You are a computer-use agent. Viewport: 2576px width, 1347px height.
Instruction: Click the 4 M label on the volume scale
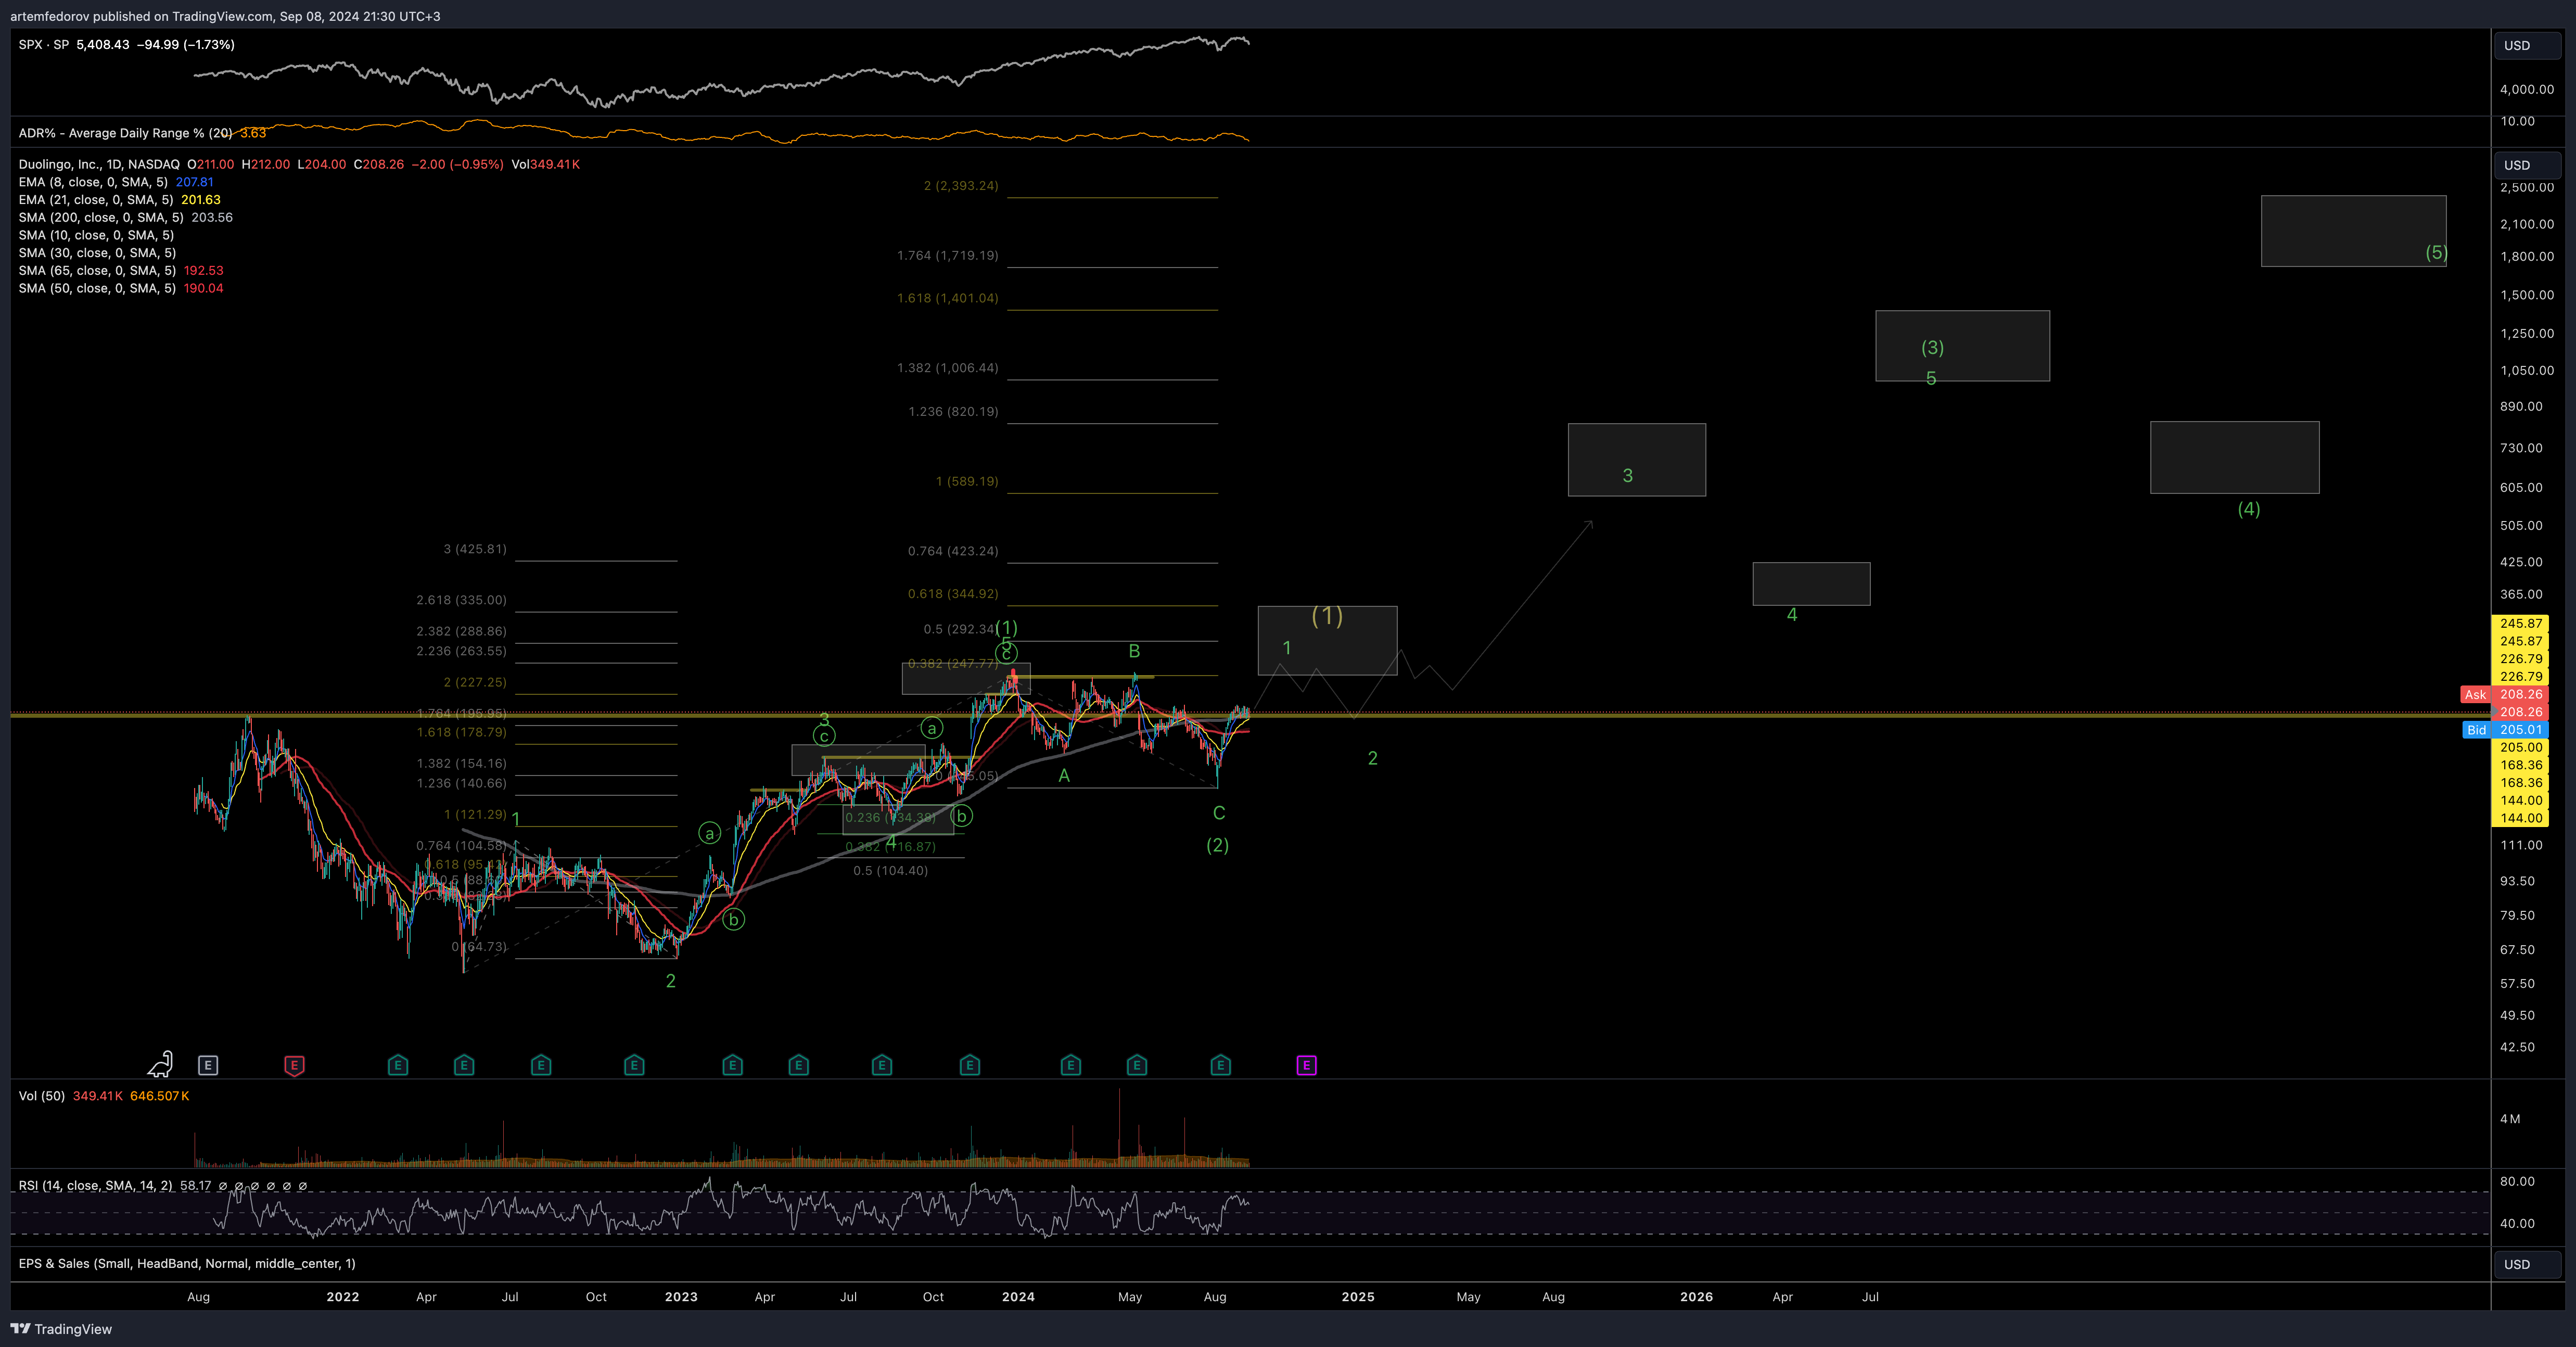(2510, 1119)
